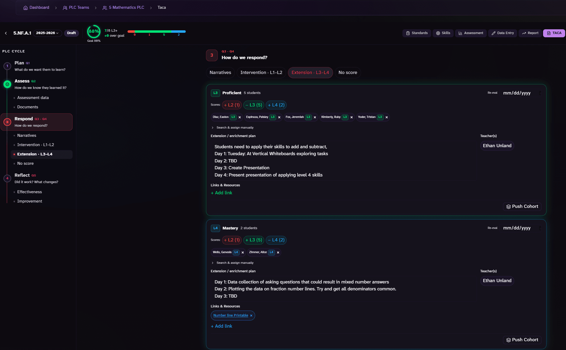Open the Skills target view

pyautogui.click(x=443, y=33)
